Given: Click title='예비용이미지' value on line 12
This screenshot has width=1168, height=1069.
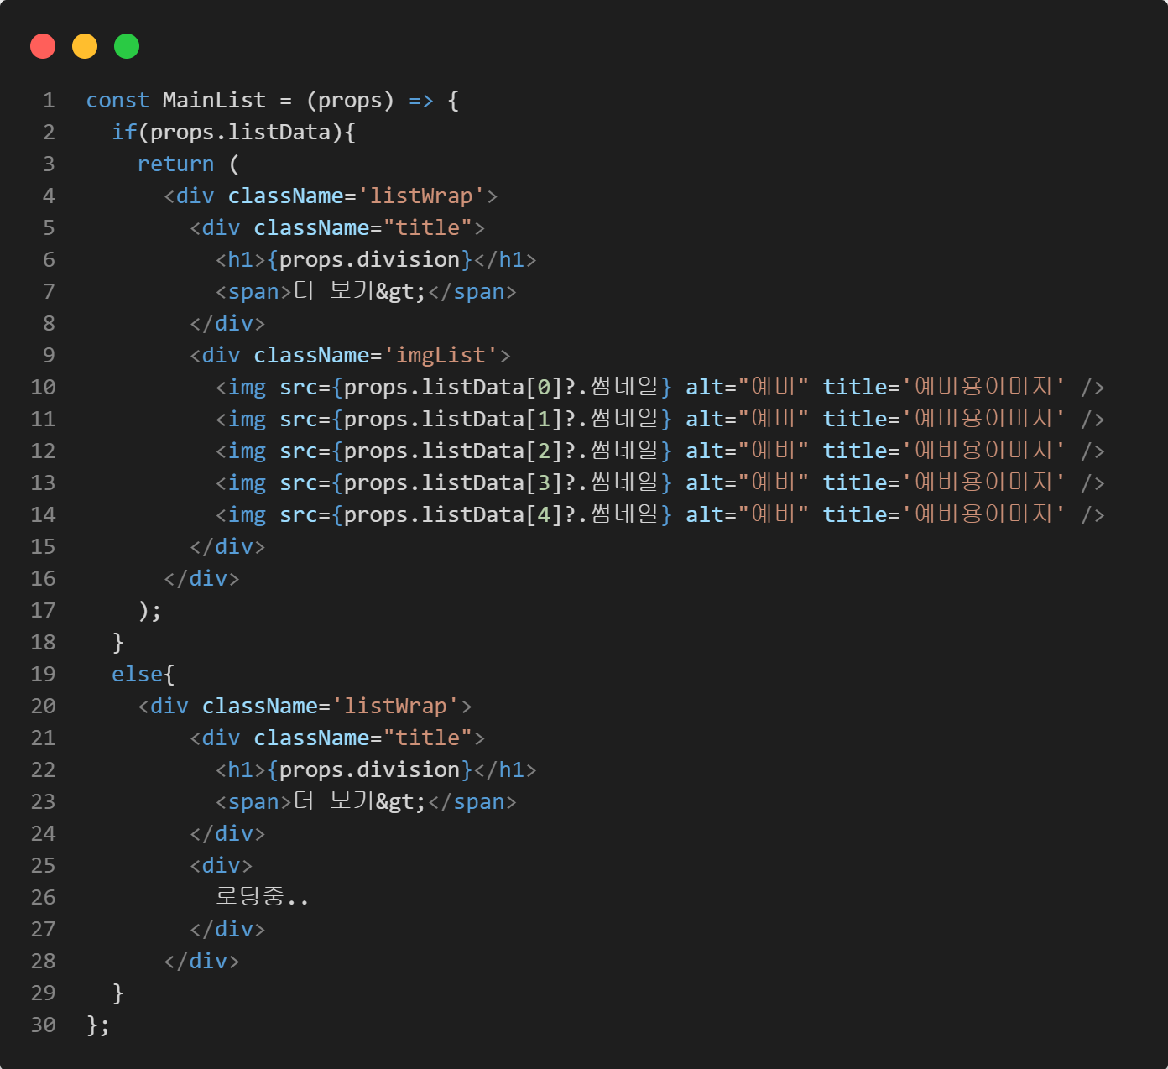Looking at the screenshot, I should tap(983, 451).
